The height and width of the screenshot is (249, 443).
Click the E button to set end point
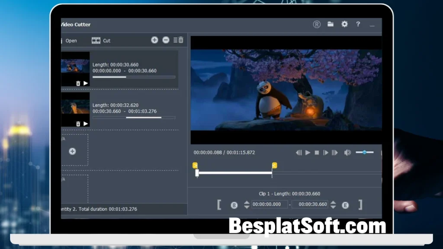click(345, 205)
